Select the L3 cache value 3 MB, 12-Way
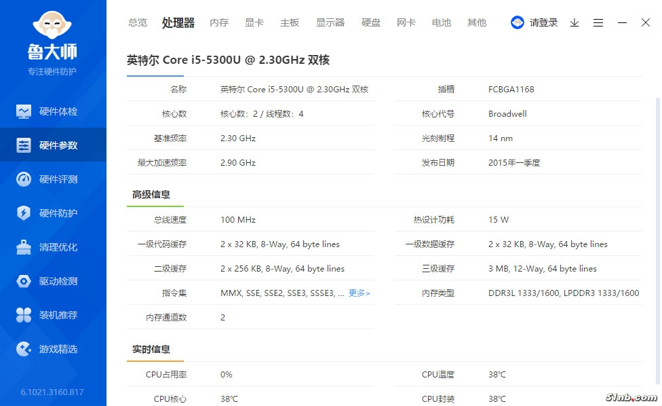The height and width of the screenshot is (406, 662). pos(543,269)
